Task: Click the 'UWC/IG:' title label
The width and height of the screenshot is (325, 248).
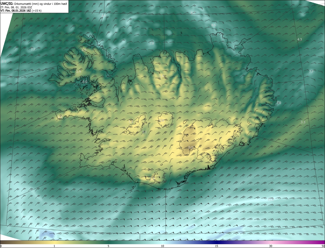Action: pyautogui.click(x=7, y=4)
